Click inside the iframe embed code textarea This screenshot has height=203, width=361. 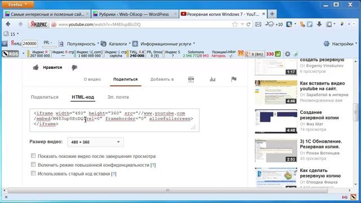point(115,120)
